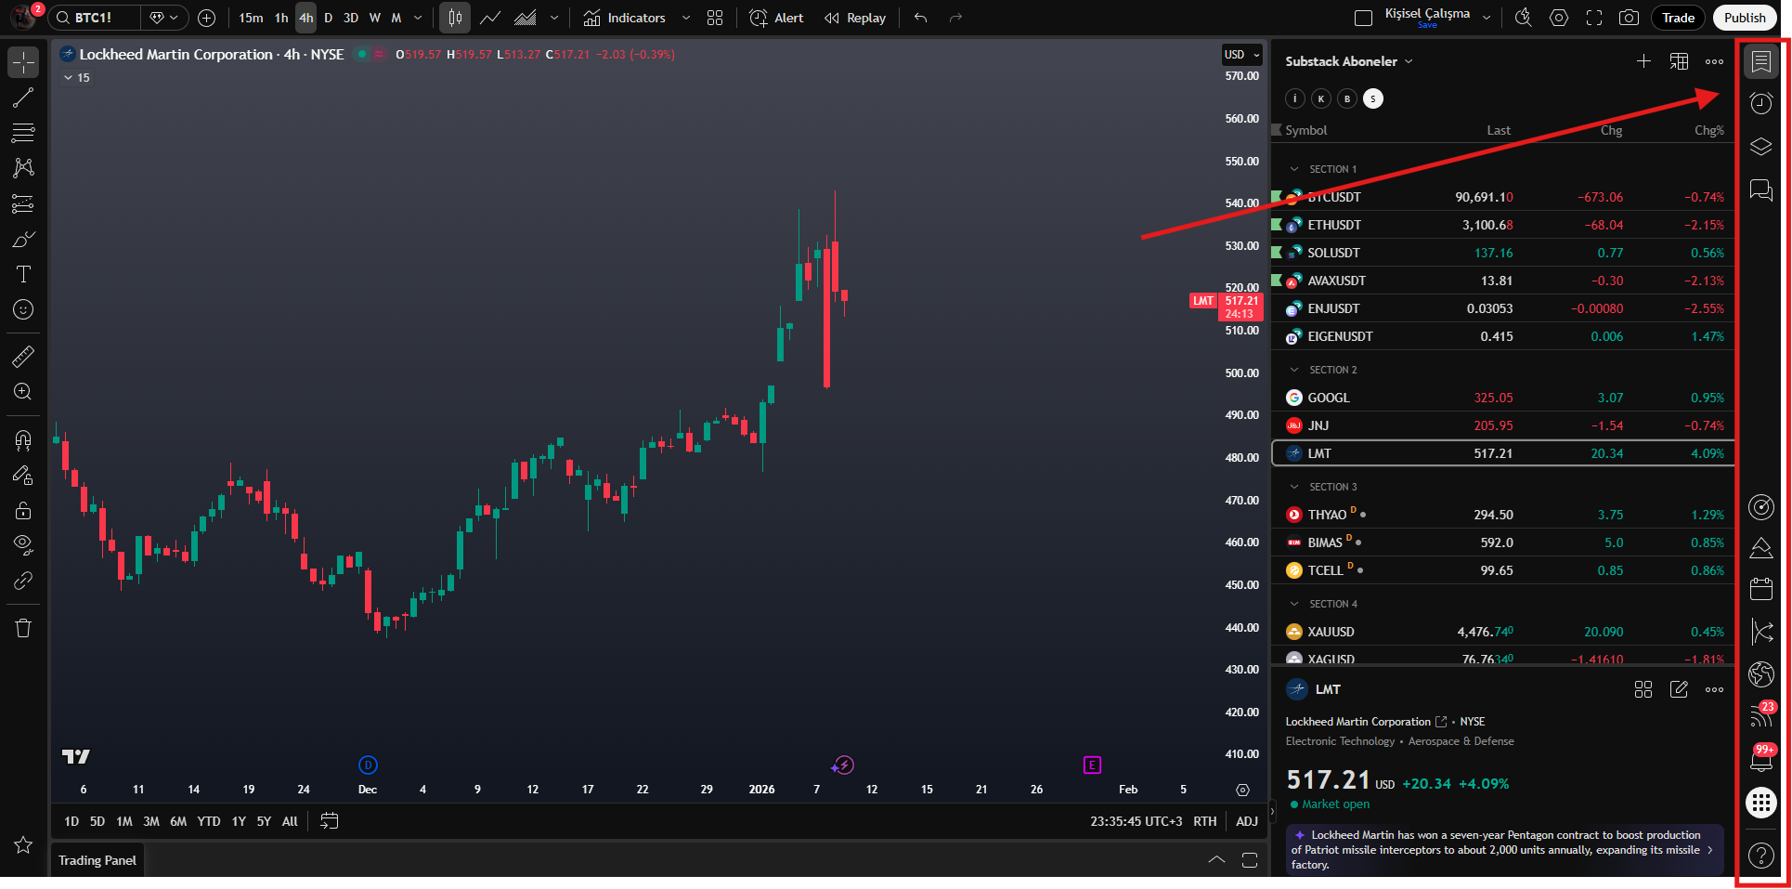Open BTC1! symbol search field
Screen dimensions: 1792x889
[x=94, y=18]
